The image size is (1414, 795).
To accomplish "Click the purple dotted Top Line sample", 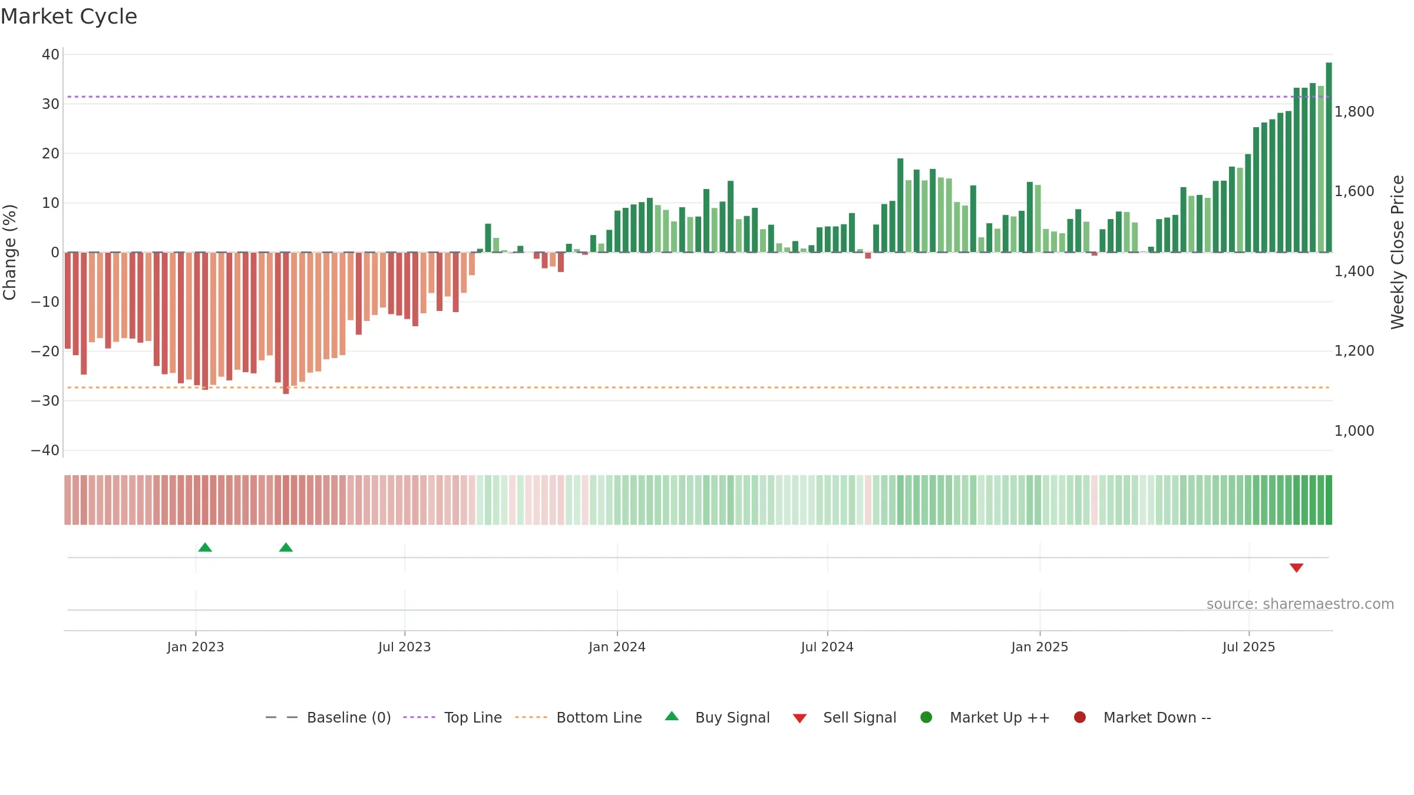I will click(419, 717).
